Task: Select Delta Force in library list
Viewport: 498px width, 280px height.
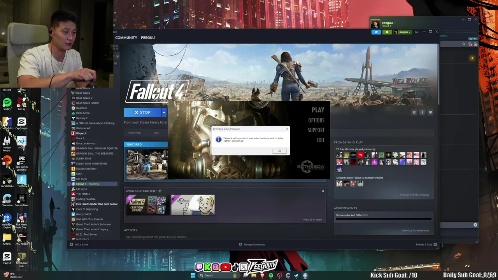Action: pos(82,113)
